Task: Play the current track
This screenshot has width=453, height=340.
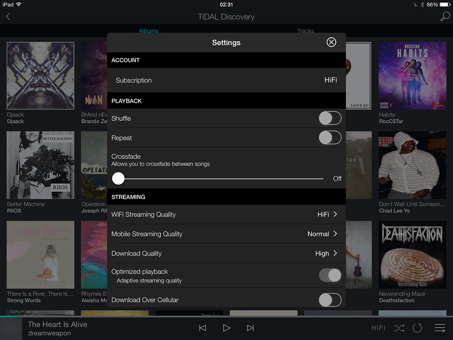Action: [226, 328]
